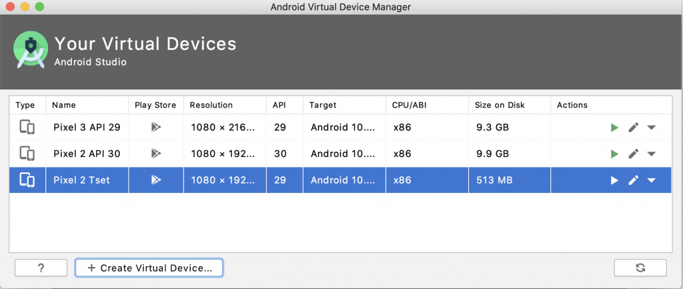The height and width of the screenshot is (289, 683).
Task: Launch the Pixel 2 API 30 emulator
Action: (x=614, y=154)
